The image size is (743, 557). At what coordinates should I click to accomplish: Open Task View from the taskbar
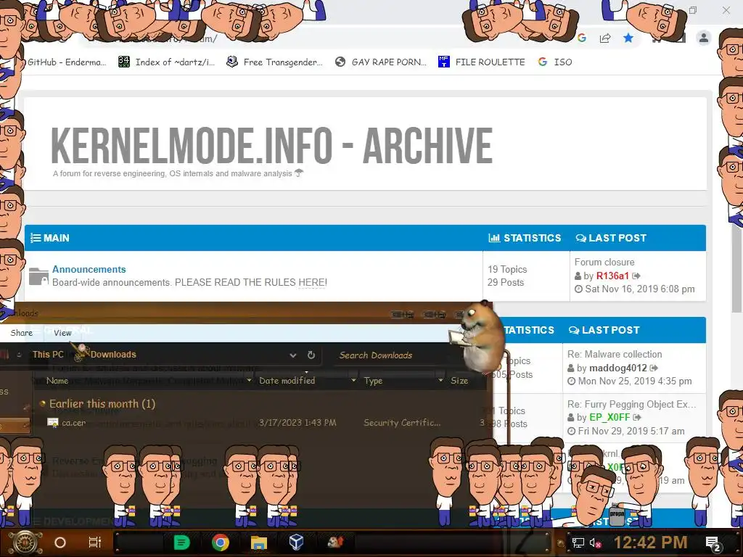[95, 542]
